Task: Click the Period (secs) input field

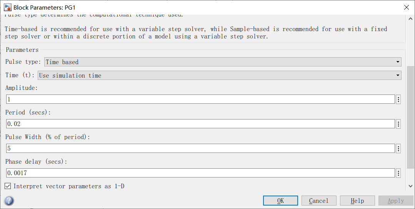Action: 200,124
